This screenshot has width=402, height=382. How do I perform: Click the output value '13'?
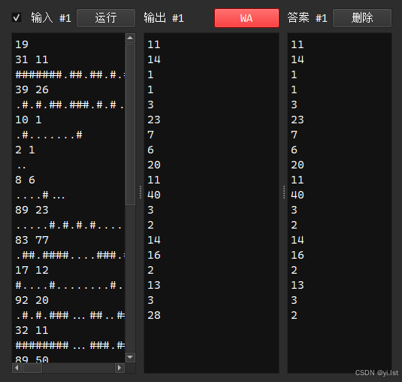click(x=154, y=285)
